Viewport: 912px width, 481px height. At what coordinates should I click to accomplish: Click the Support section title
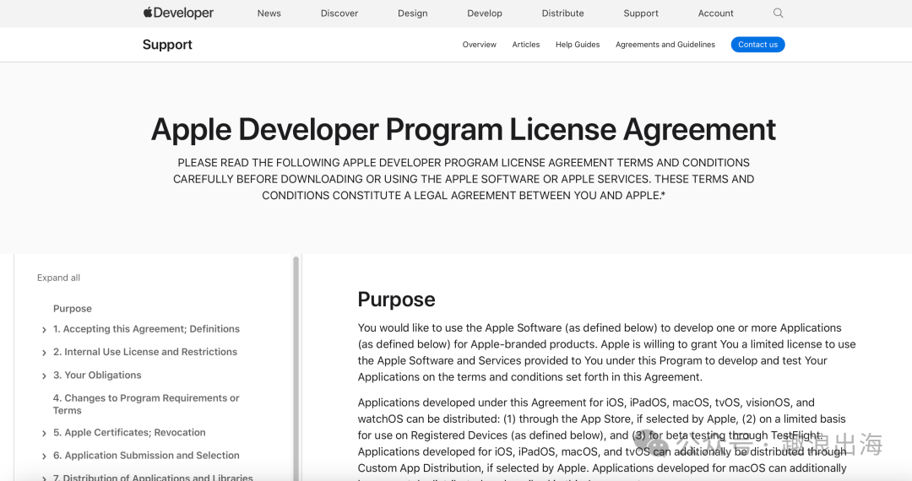tap(167, 45)
